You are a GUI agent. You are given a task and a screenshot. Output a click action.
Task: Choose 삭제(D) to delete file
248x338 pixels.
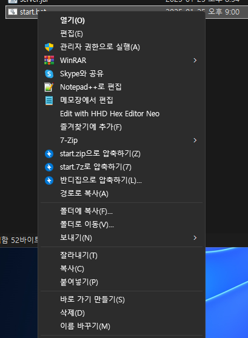(121, 313)
